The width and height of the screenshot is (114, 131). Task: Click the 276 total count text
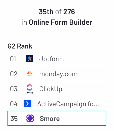coord(69,12)
